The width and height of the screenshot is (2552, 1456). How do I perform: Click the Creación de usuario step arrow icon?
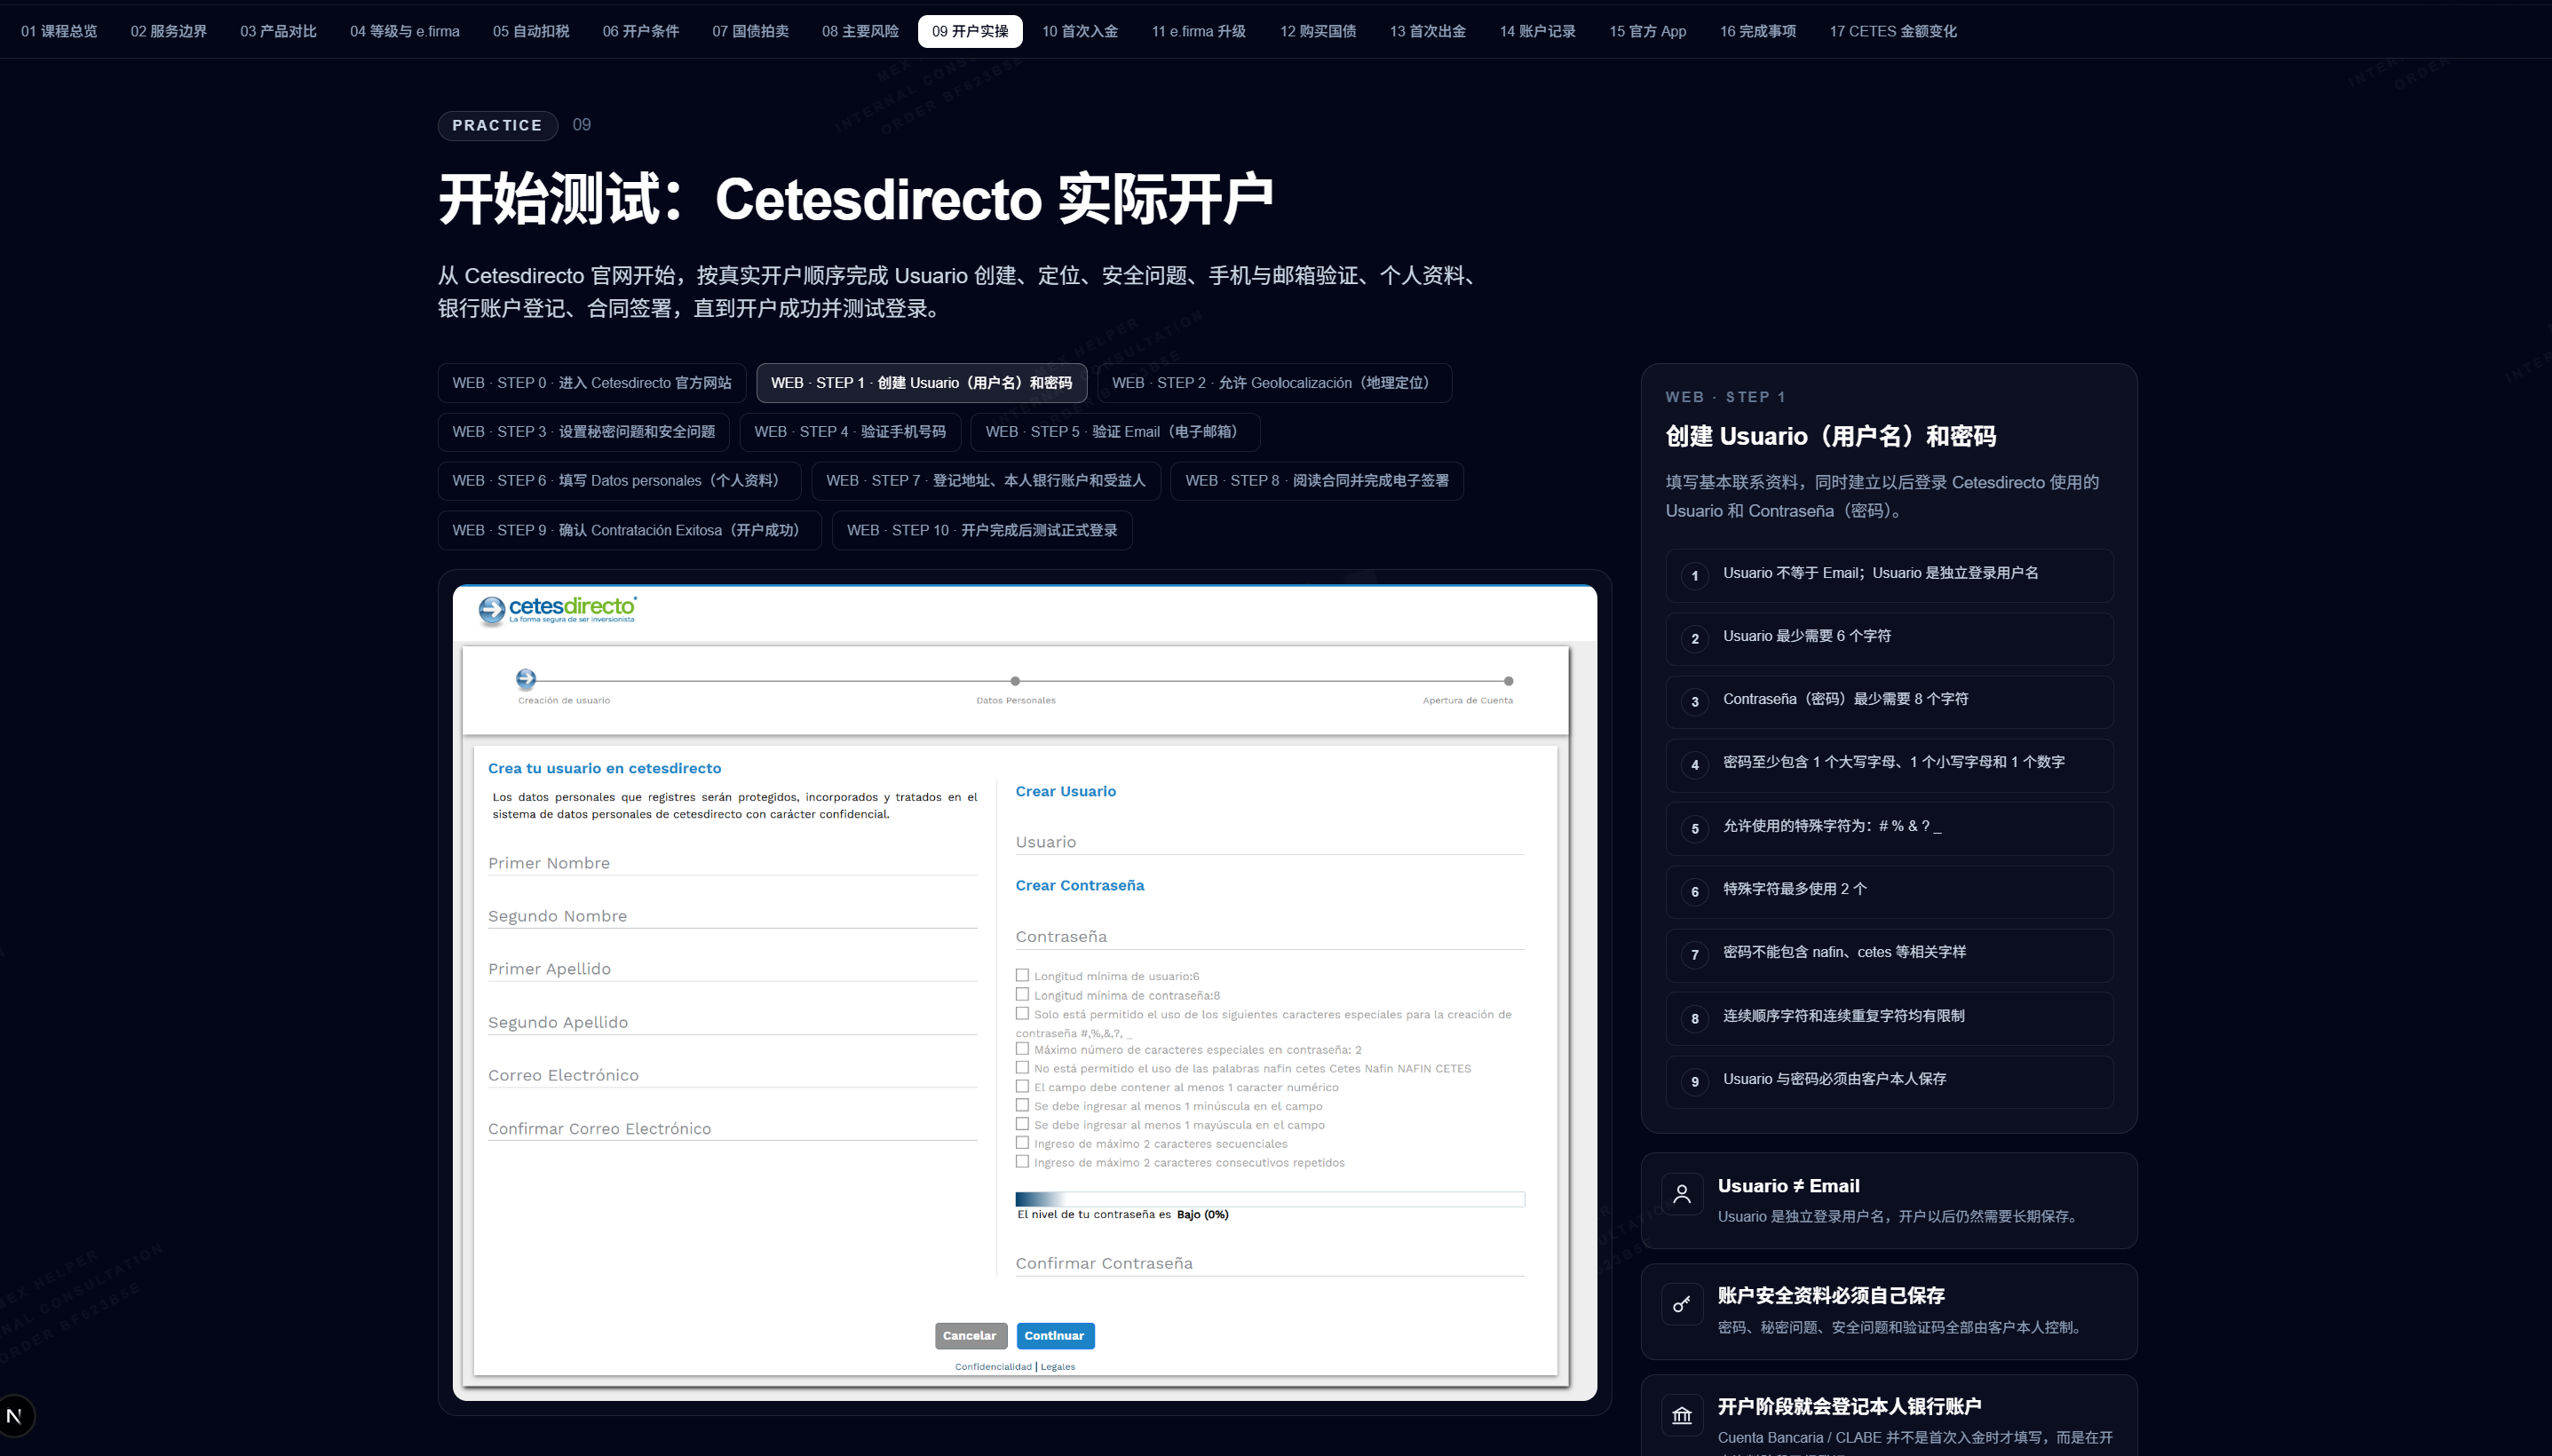(526, 679)
